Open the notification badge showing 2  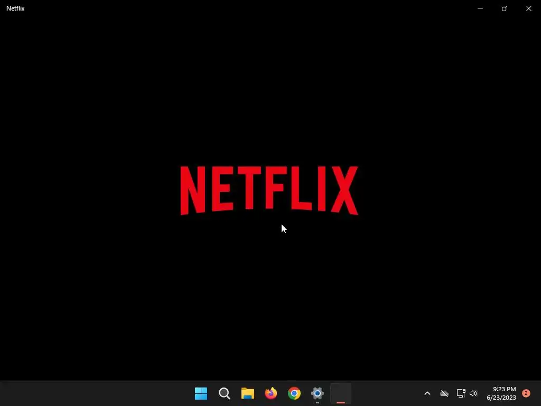coord(526,393)
